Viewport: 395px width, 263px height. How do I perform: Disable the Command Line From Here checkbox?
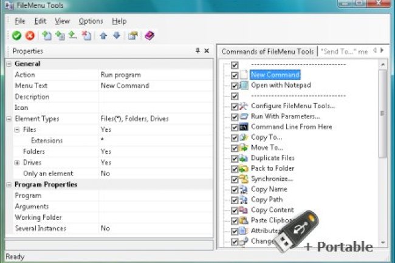coord(235,128)
